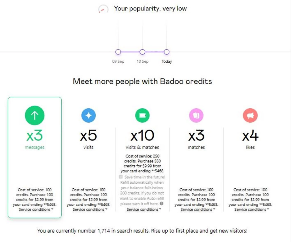Click the Auto refill help question mark icon

click(161, 203)
